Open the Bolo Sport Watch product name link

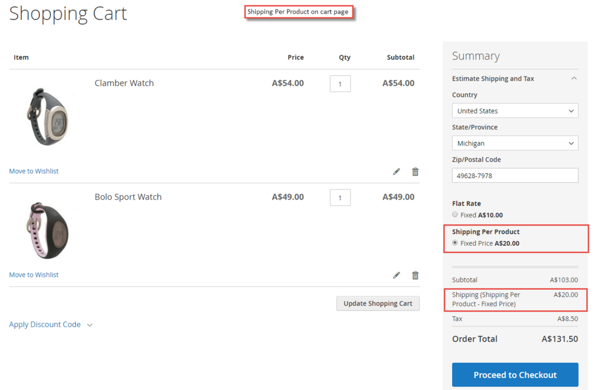(x=128, y=197)
